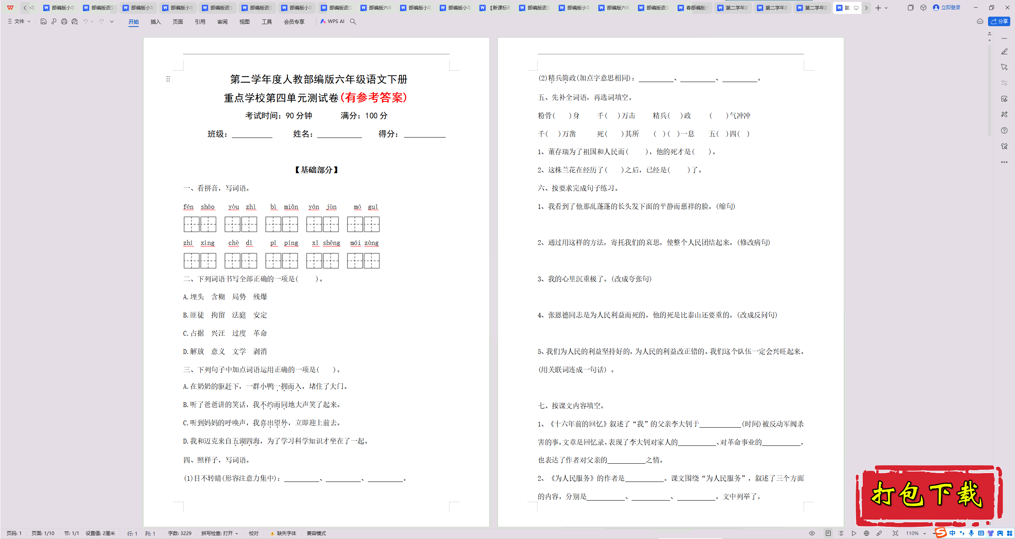Switch to the 页面 ribbon tab
Viewport: 1015px width, 539px height.
pos(178,22)
